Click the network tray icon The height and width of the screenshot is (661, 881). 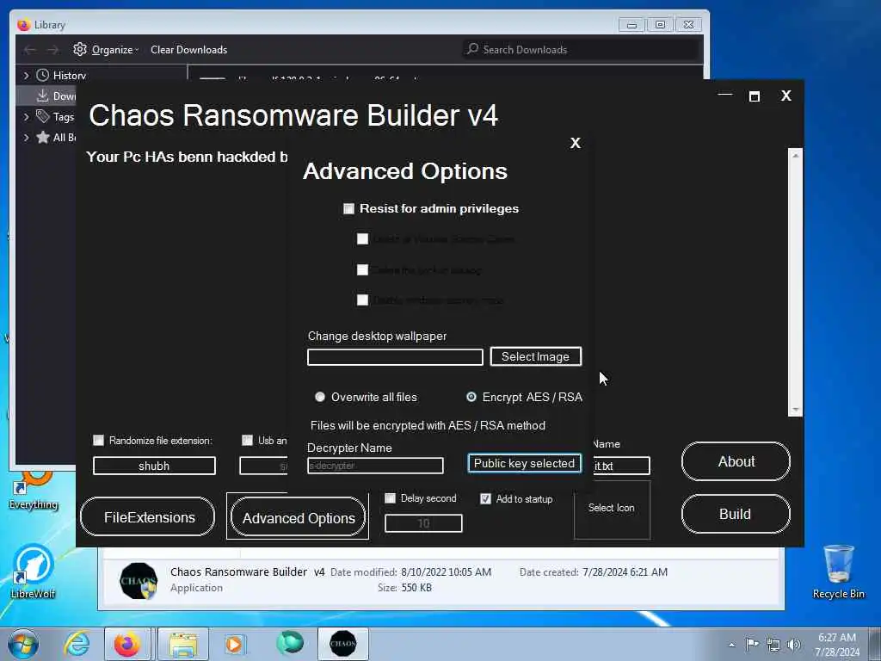point(773,645)
